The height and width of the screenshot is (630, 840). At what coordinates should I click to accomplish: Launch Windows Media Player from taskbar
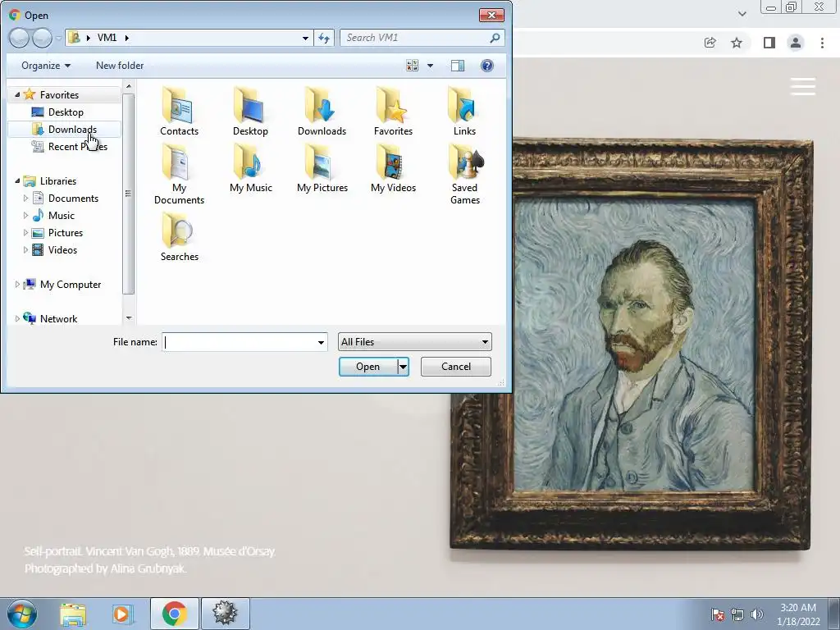122,614
